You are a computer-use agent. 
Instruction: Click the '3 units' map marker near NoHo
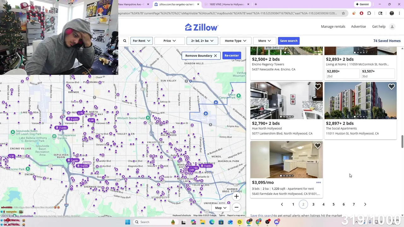coord(206,166)
